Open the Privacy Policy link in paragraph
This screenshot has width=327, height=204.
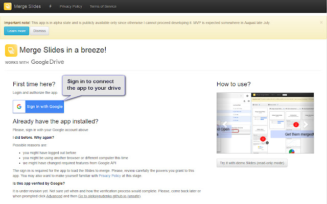click(x=110, y=175)
